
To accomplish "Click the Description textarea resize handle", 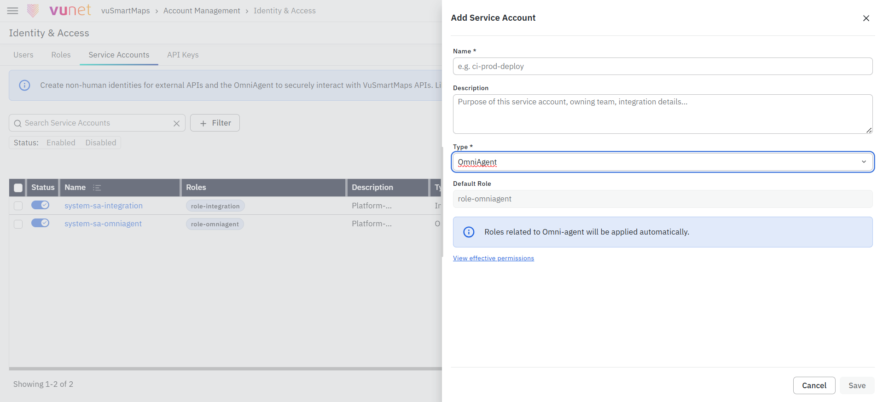I will (x=869, y=130).
